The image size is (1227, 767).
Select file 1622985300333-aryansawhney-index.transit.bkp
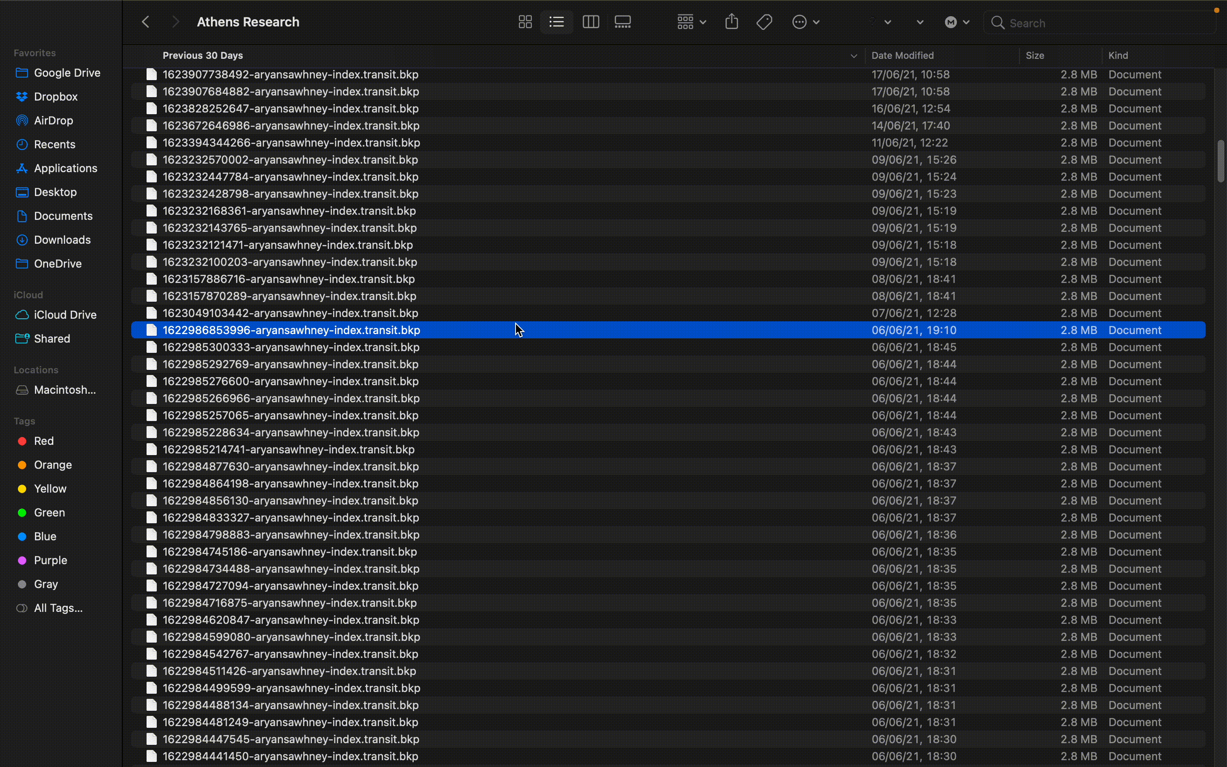668,347
